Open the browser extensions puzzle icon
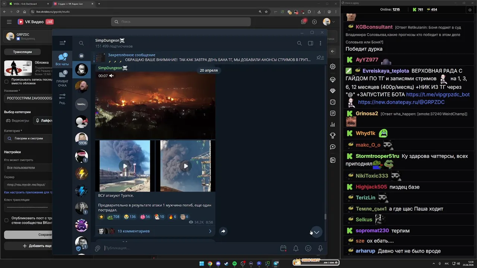This screenshot has width=477, height=268. point(309,12)
